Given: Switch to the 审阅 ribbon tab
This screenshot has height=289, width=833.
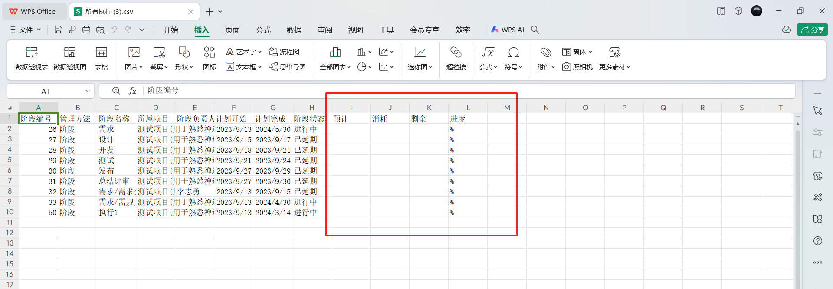Looking at the screenshot, I should coord(325,30).
